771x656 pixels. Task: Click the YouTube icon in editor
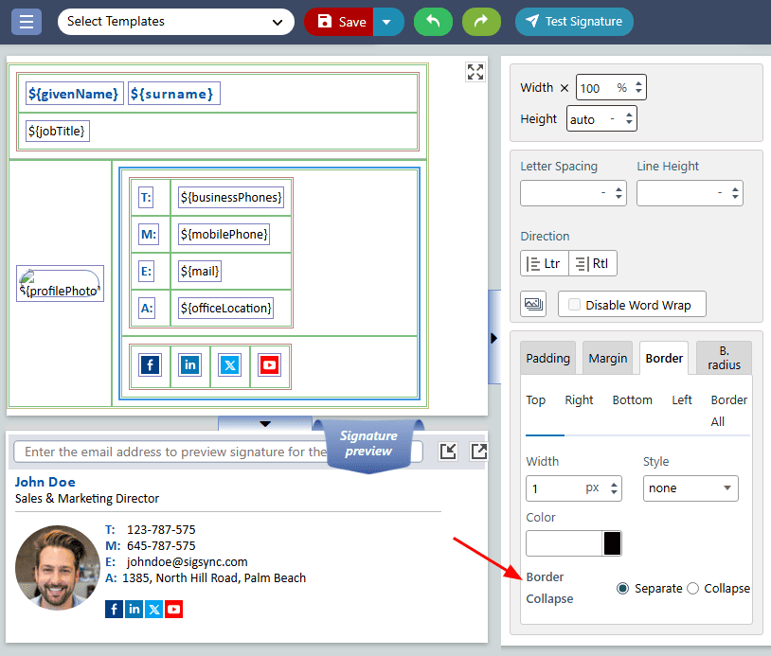coord(270,365)
